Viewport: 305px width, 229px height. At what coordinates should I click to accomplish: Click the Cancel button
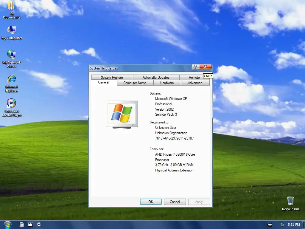[x=175, y=202]
